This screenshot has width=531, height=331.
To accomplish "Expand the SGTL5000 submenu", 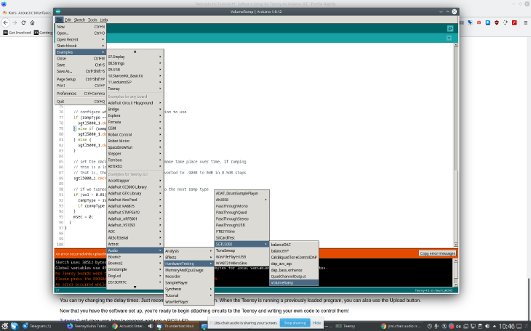I will tap(240, 244).
